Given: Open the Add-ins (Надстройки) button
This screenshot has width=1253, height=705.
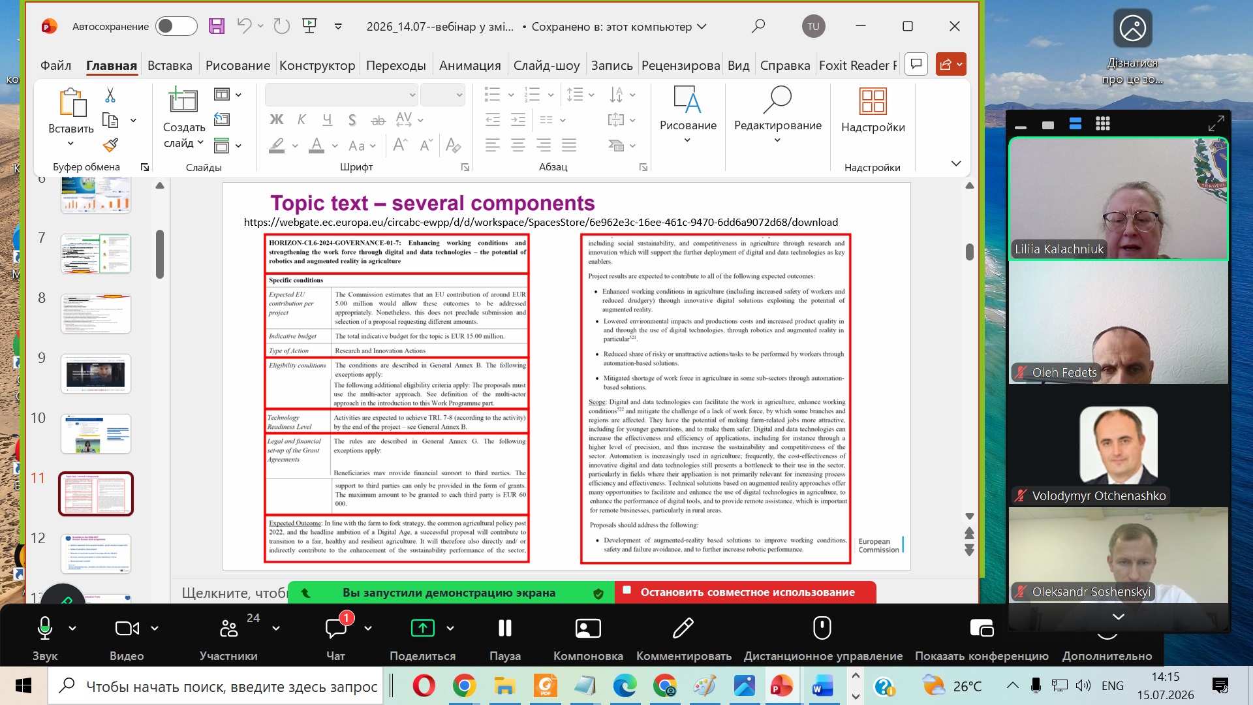Looking at the screenshot, I should pos(873,111).
